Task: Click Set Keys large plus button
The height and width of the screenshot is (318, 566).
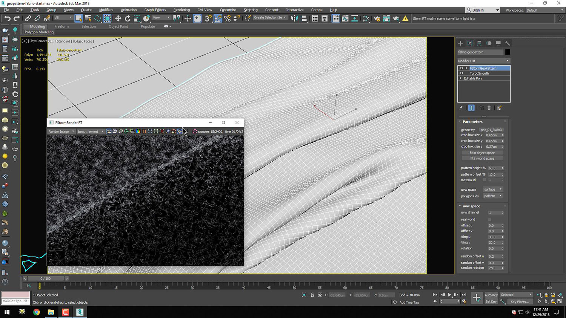Action: (x=477, y=298)
